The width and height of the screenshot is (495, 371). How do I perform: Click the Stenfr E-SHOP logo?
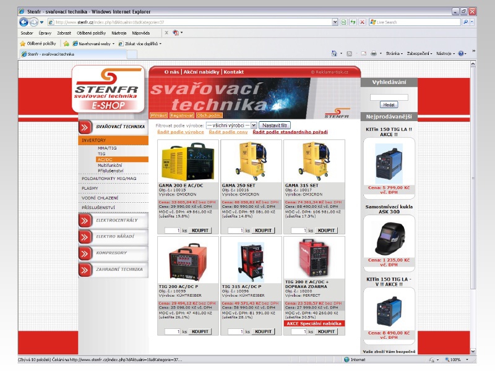click(108, 89)
